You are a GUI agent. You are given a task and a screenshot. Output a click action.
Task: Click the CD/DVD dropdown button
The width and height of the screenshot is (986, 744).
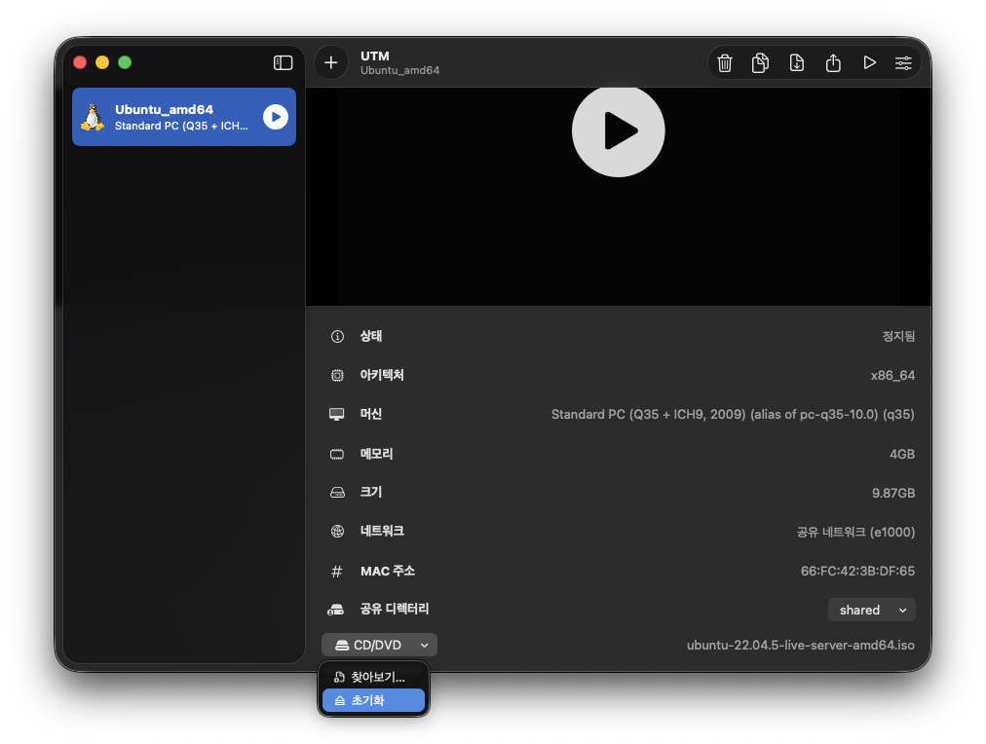pos(379,645)
